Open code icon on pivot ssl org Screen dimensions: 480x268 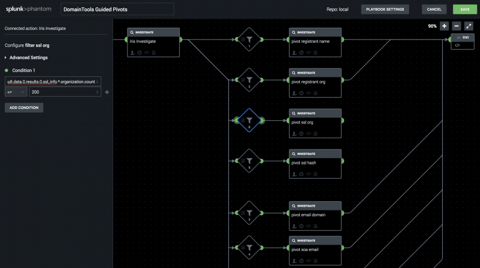point(309,133)
